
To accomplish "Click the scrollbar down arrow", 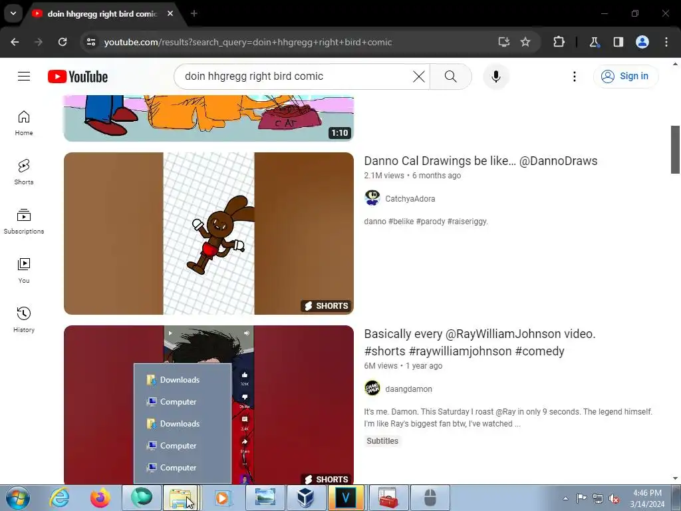I will (676, 479).
